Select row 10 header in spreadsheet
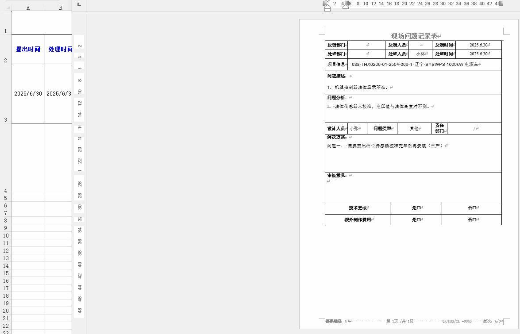Screen dimensions: 520x334 5,235
